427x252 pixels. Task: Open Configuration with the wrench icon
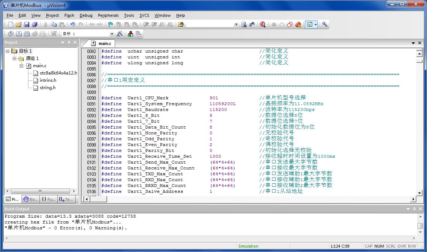[324, 24]
